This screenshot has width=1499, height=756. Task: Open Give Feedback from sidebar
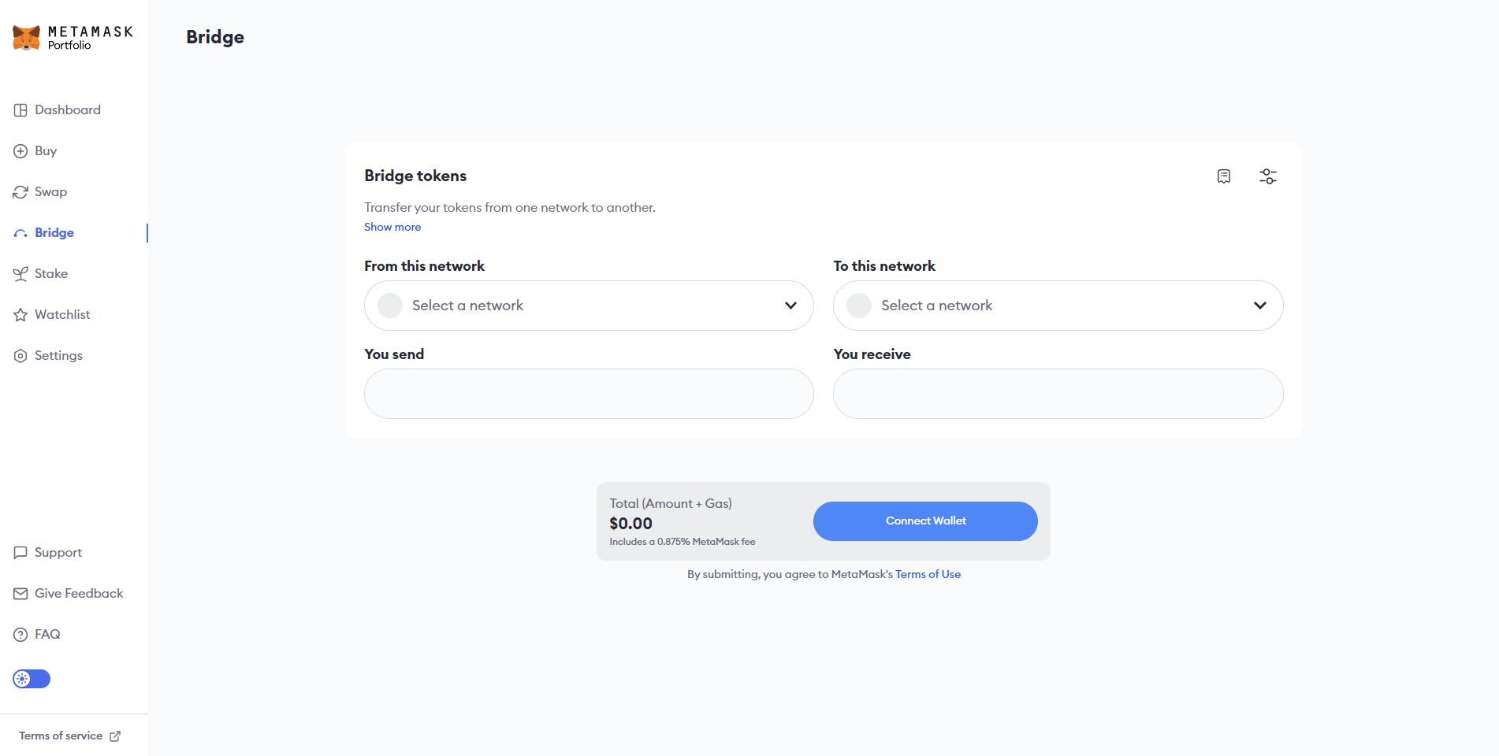[79, 594]
